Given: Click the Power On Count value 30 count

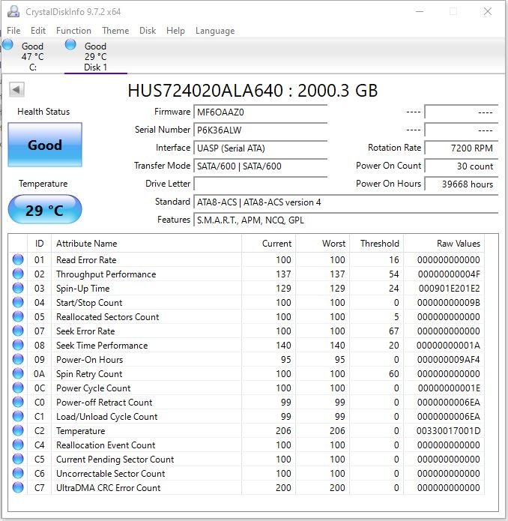Looking at the screenshot, I should point(462,166).
